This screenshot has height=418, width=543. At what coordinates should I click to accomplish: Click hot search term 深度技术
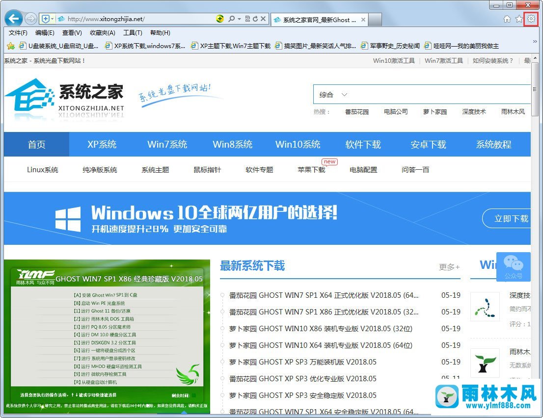tap(474, 112)
